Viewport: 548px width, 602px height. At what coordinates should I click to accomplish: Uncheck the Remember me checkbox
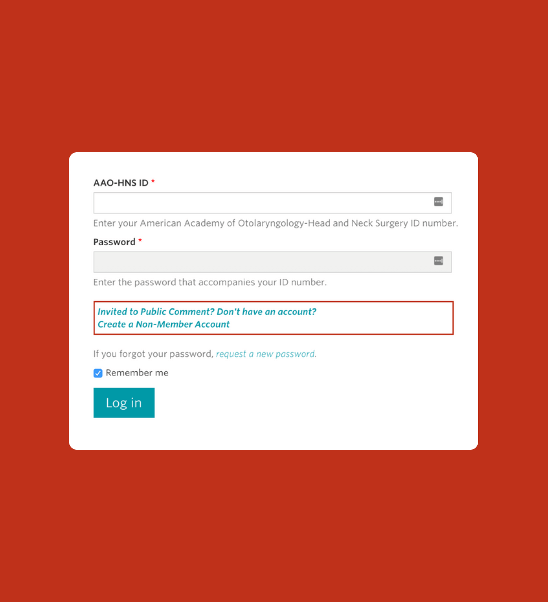98,373
